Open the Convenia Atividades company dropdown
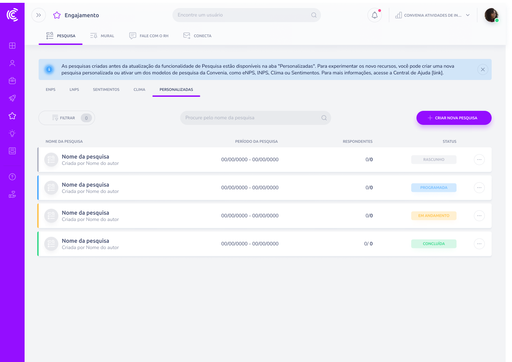Viewport: 512px width, 362px height. [433, 15]
